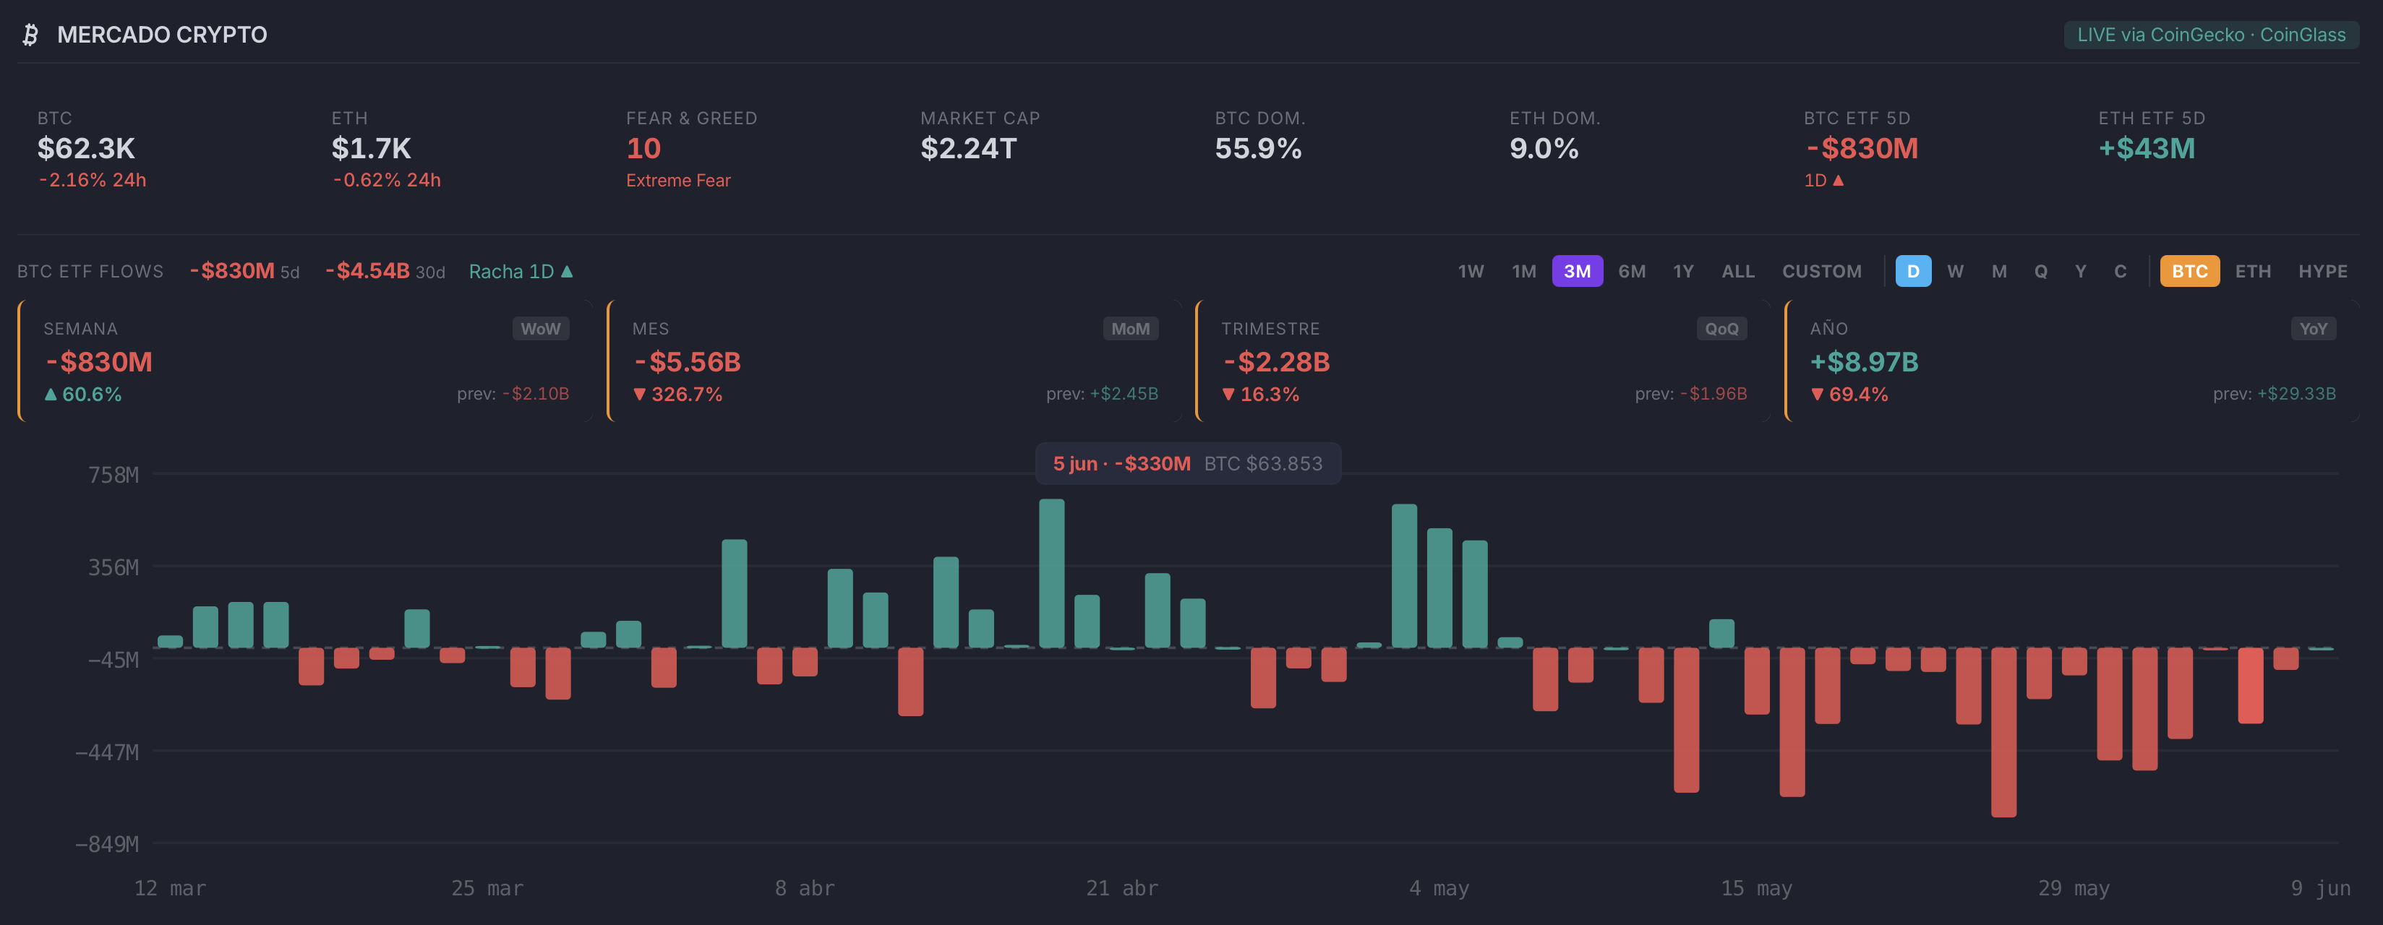Viewport: 2383px width, 925px height.
Task: Click the WoW badge on Semana card
Action: [540, 328]
